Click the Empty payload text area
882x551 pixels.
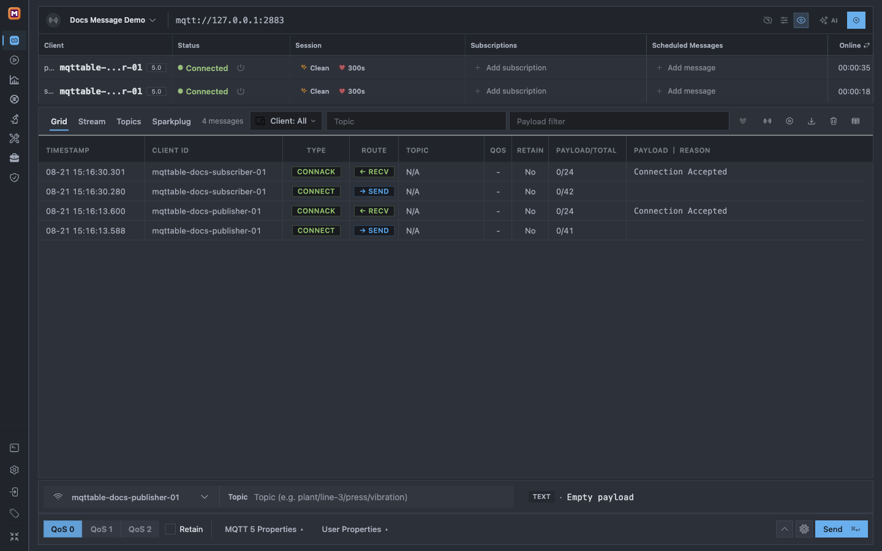coord(600,497)
